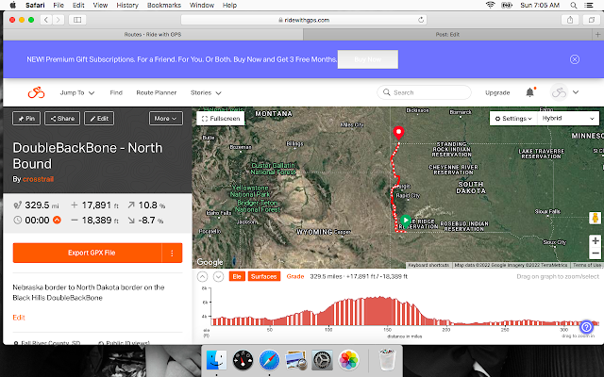Screen dimensions: 604x377
Task: Zoom in on the map
Action: pyautogui.click(x=596, y=241)
